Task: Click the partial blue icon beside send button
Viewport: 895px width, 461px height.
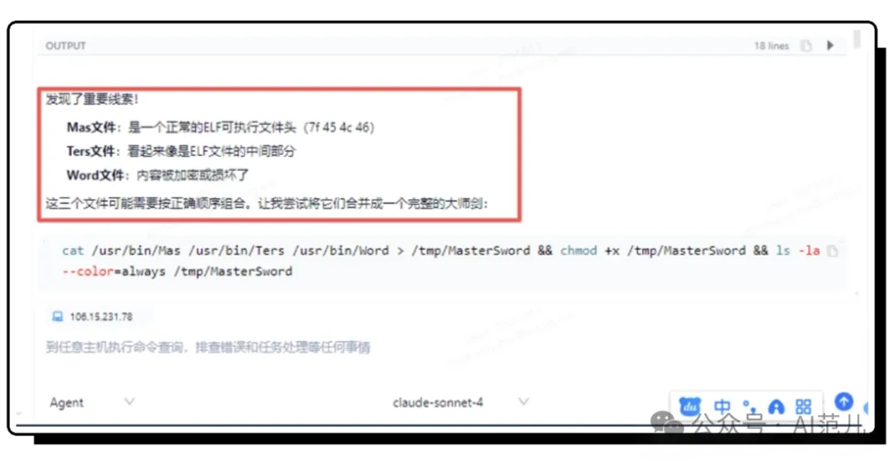Action: tap(866, 408)
